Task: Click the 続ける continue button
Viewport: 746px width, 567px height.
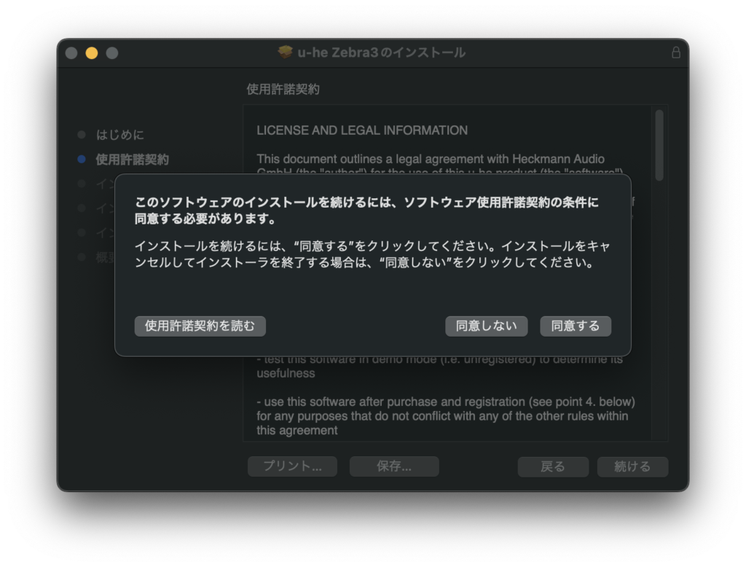Action: point(632,466)
